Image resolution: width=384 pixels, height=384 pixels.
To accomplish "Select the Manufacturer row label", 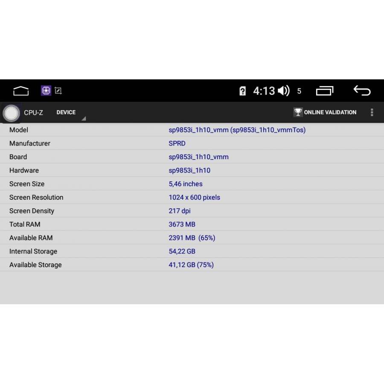I will [x=29, y=143].
